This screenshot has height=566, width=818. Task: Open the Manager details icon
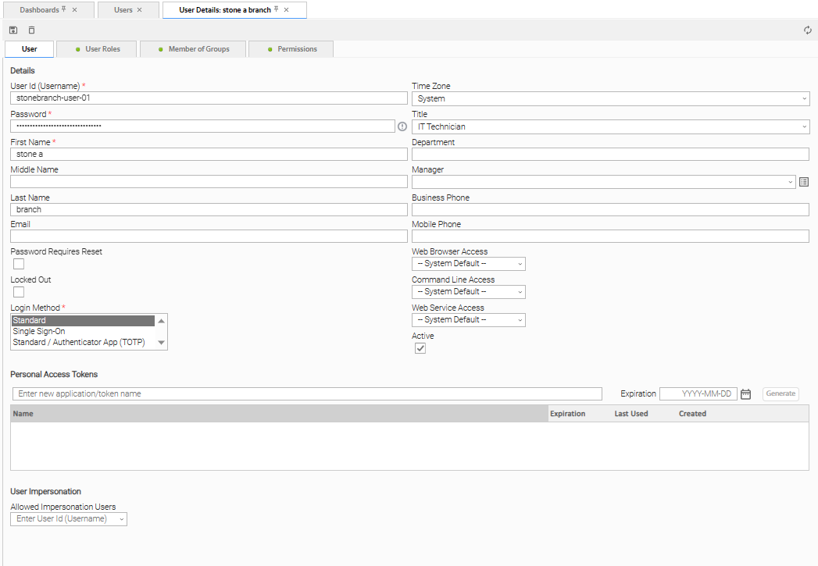pos(804,182)
